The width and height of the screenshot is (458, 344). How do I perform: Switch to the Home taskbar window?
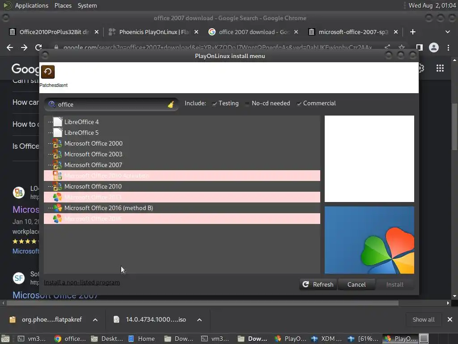pyautogui.click(x=142, y=339)
